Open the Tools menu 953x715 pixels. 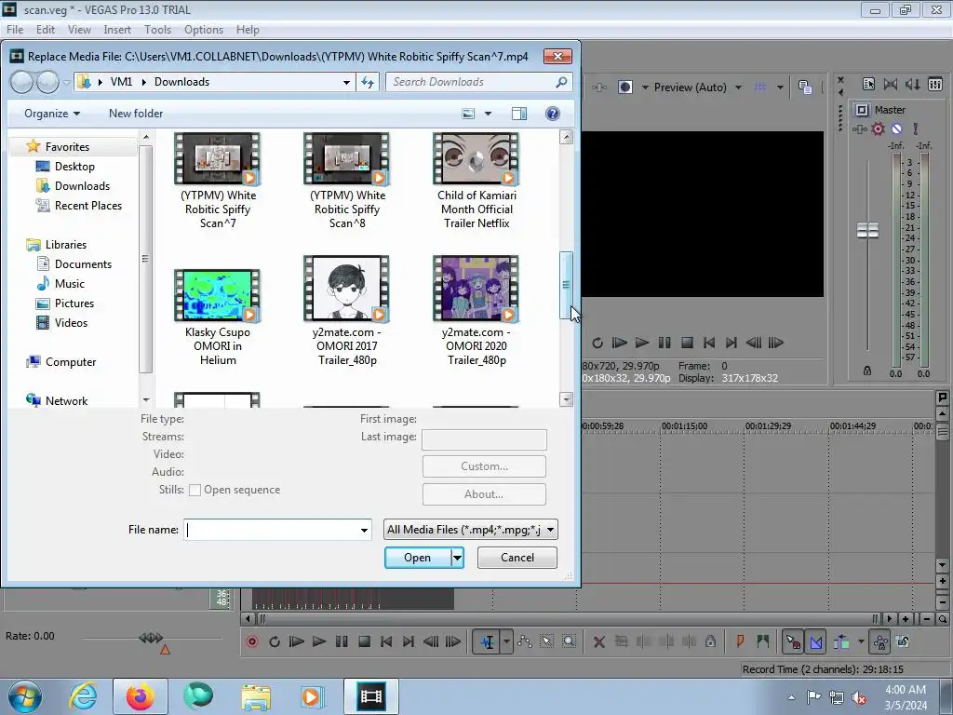[x=157, y=30]
